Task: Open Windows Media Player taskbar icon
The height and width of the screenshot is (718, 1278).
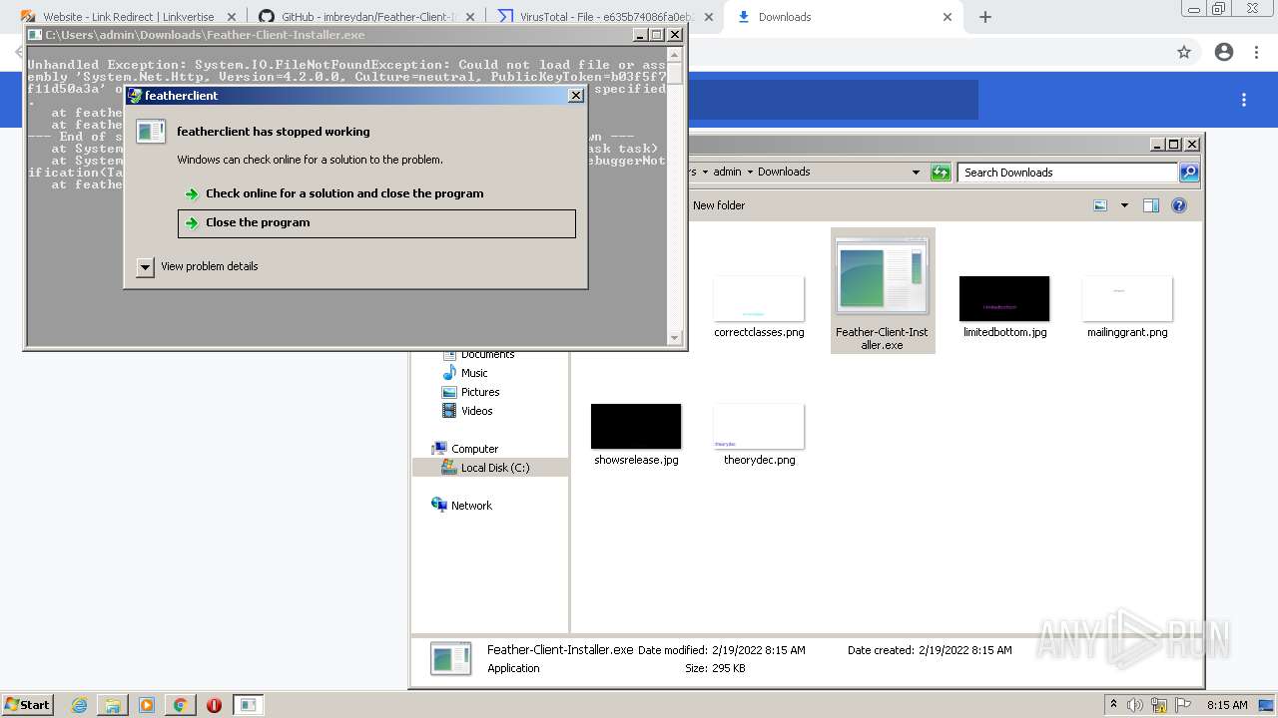Action: tap(147, 705)
